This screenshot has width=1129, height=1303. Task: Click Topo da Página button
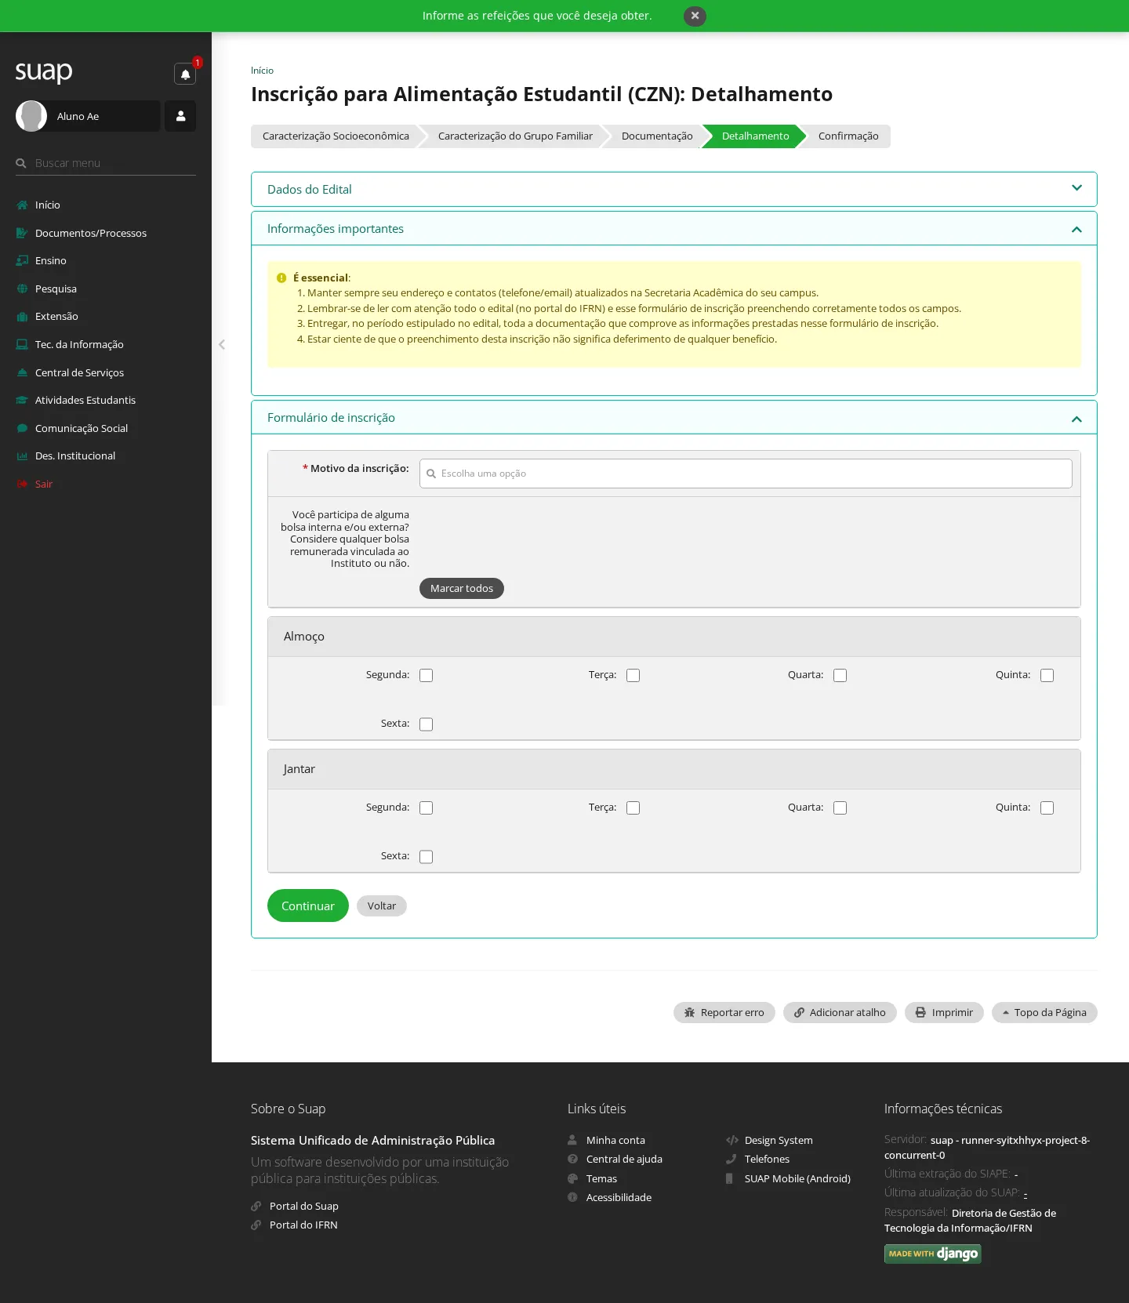pos(1044,1012)
